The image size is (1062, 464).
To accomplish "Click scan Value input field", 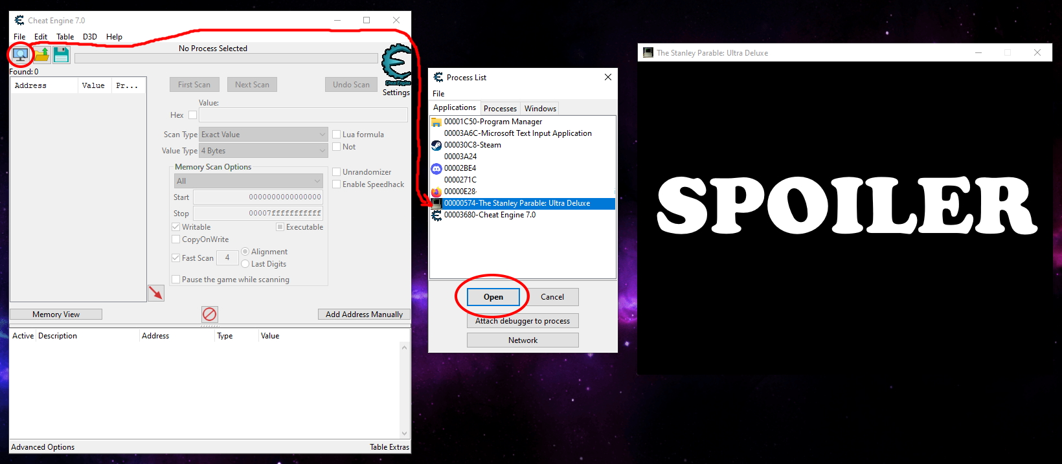I will click(x=303, y=115).
